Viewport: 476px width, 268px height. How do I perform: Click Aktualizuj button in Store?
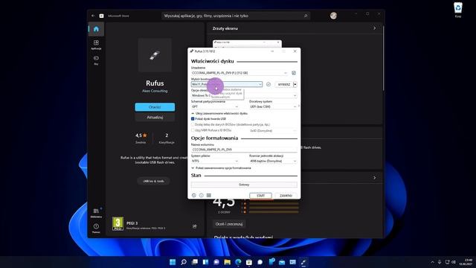[x=155, y=118]
